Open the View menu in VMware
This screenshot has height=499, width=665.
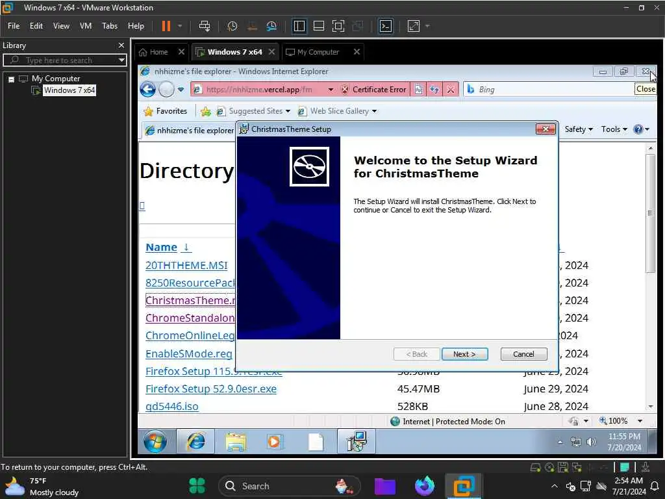pos(61,26)
